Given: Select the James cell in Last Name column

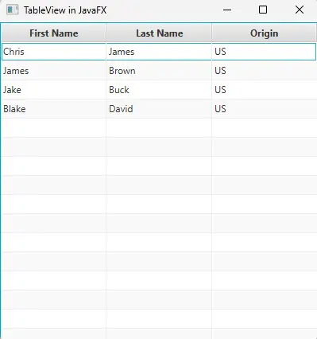Looking at the screenshot, I should click(x=159, y=52).
